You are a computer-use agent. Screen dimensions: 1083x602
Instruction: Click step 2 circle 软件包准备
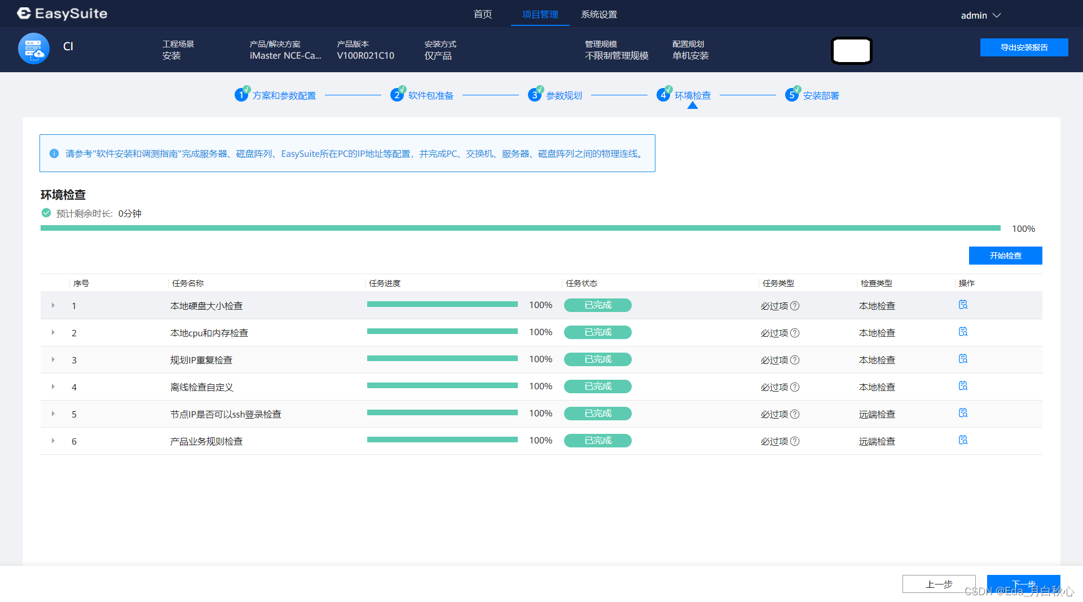(397, 95)
